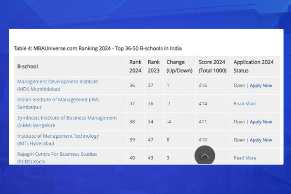Click change value 8 for IMT Hyderabad
291x194 pixels.
coord(168,140)
